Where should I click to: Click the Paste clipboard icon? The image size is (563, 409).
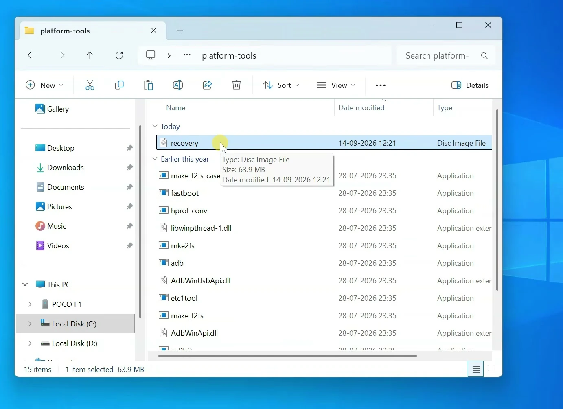tap(149, 85)
